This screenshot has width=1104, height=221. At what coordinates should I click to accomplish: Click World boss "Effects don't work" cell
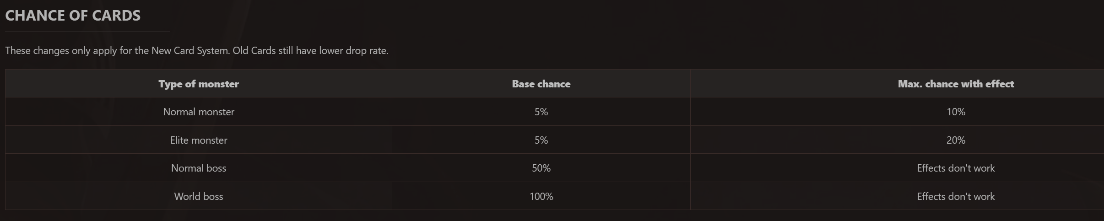click(x=956, y=197)
